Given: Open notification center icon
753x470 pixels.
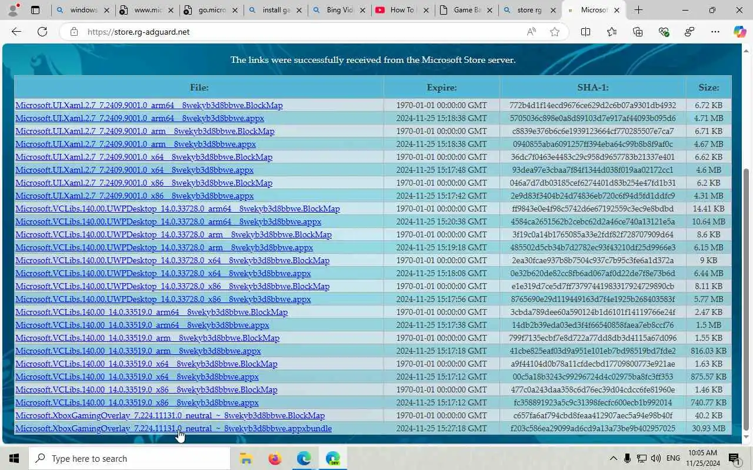Looking at the screenshot, I should click(x=734, y=458).
